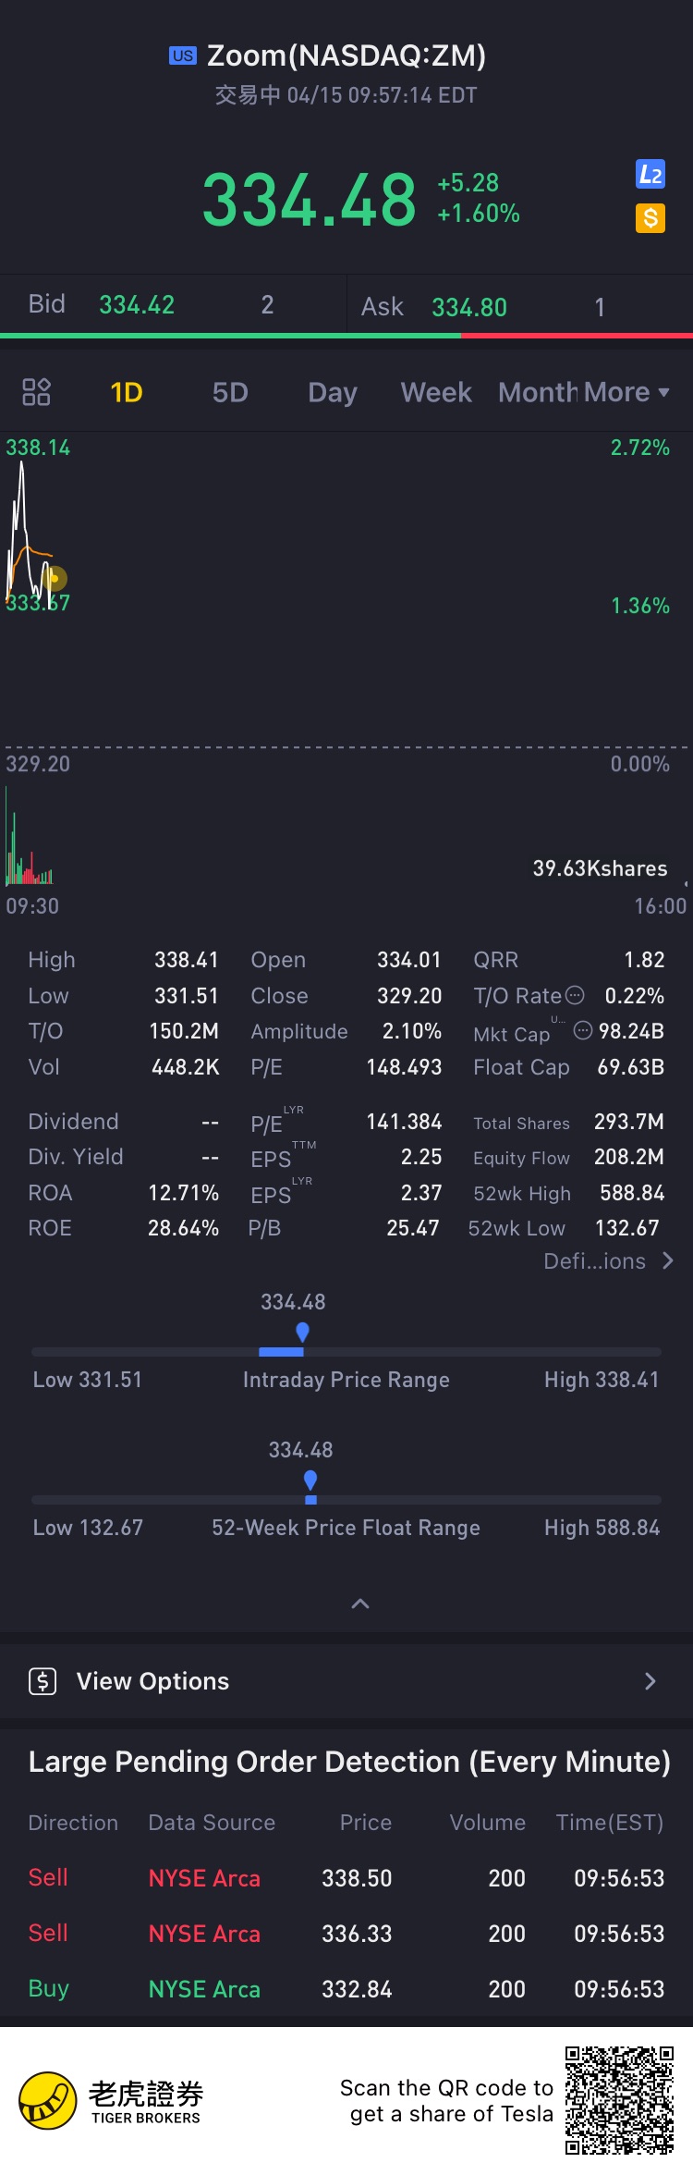Tap the L2 level-two quote icon
The height and width of the screenshot is (2175, 693).
(650, 174)
